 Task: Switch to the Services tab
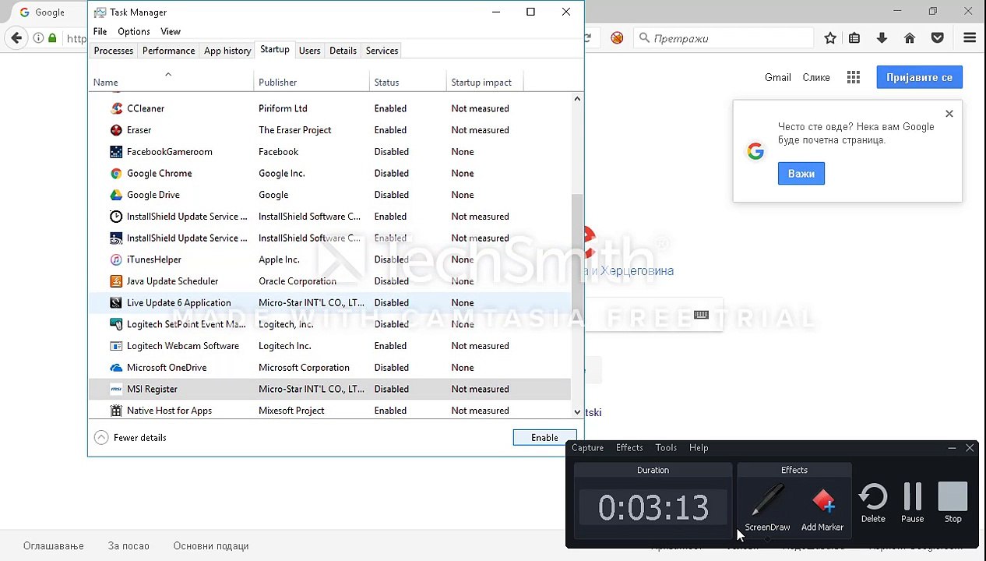pyautogui.click(x=382, y=51)
